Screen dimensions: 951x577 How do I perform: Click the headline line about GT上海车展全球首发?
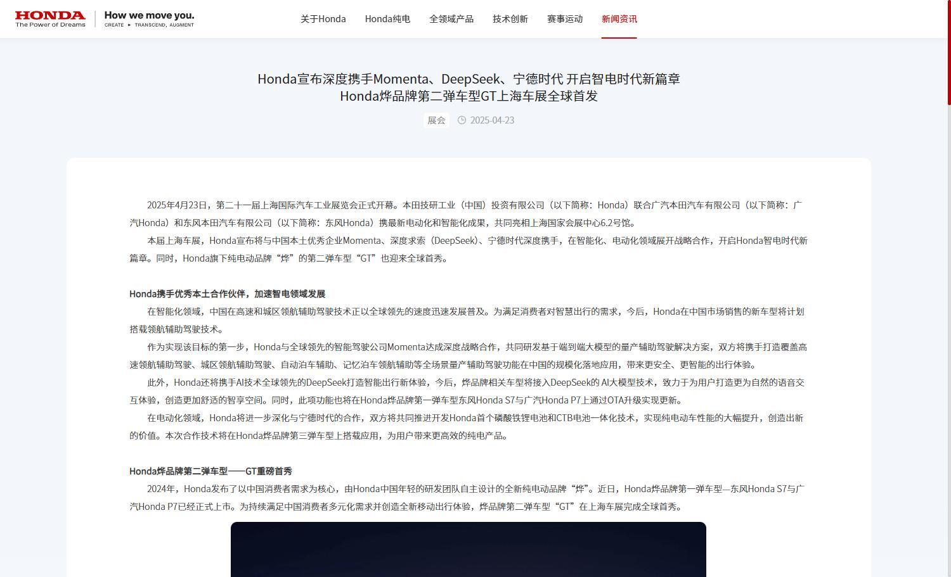click(469, 96)
